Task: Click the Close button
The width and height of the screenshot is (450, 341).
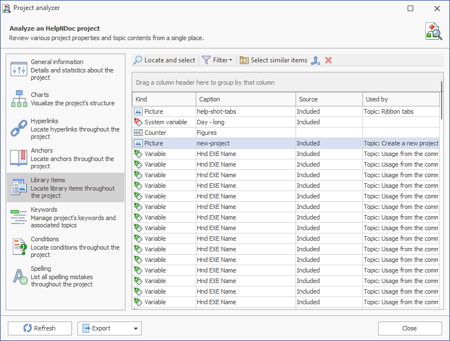Action: click(409, 328)
